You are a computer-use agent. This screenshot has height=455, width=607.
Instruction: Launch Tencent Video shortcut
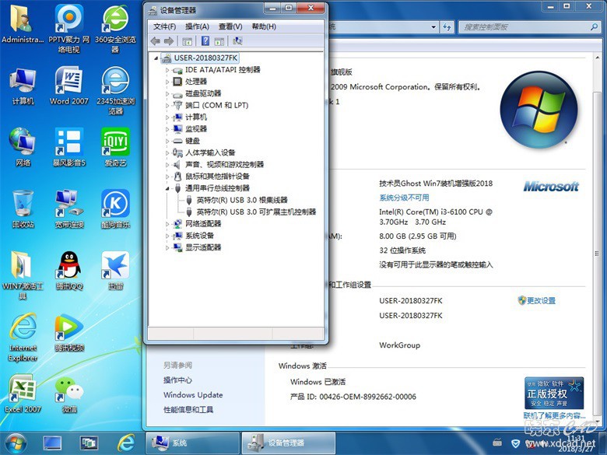[x=69, y=333]
